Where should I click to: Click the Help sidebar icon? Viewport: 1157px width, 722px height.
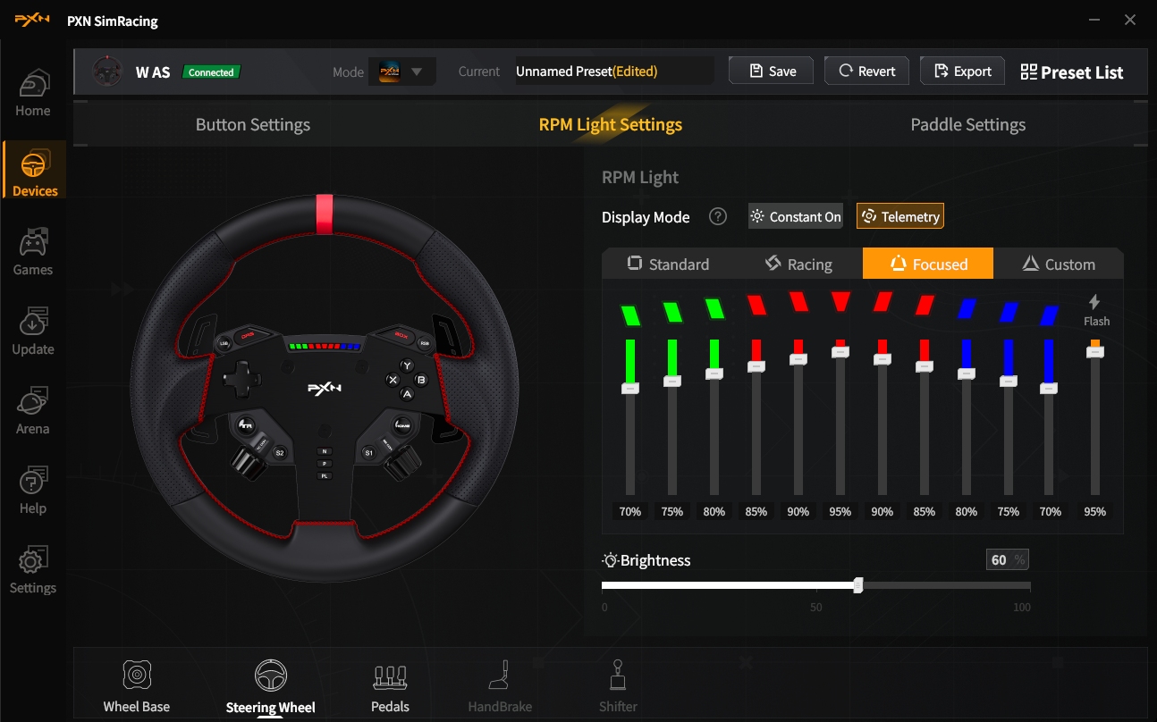pyautogui.click(x=33, y=490)
